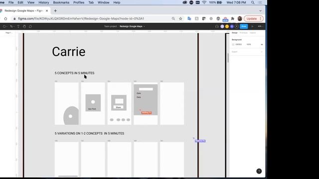
Task: Open Figma help question mark button
Action: pyautogui.click(x=259, y=171)
